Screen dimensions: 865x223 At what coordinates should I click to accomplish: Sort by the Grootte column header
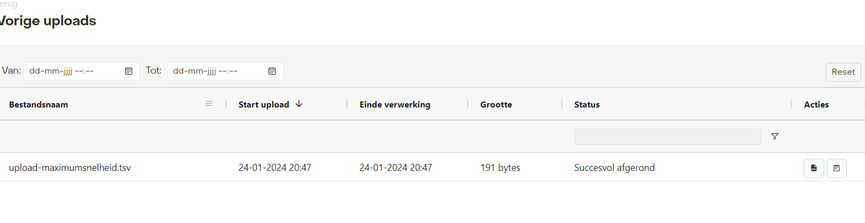tap(496, 104)
